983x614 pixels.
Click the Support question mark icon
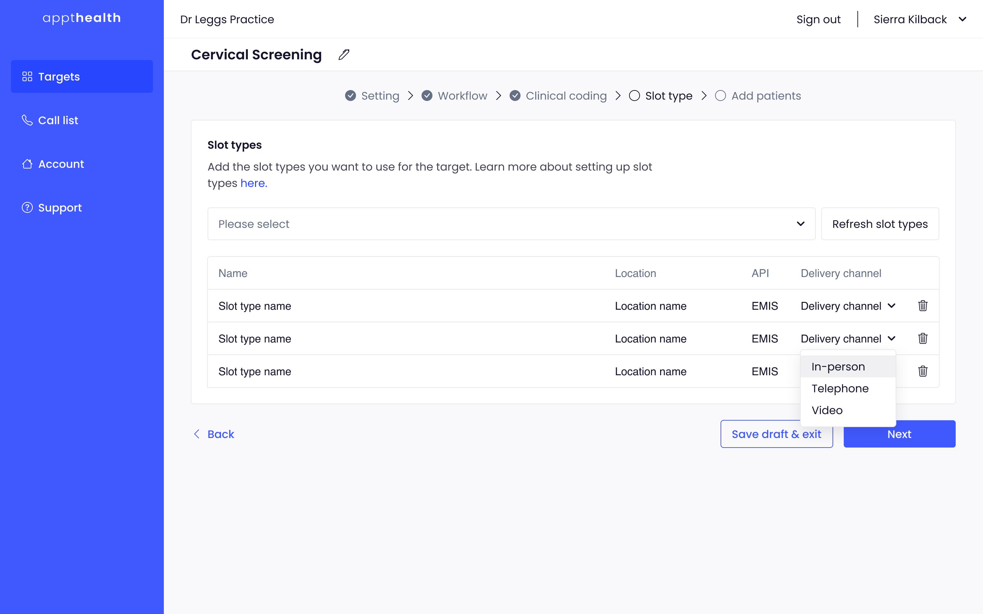click(27, 207)
